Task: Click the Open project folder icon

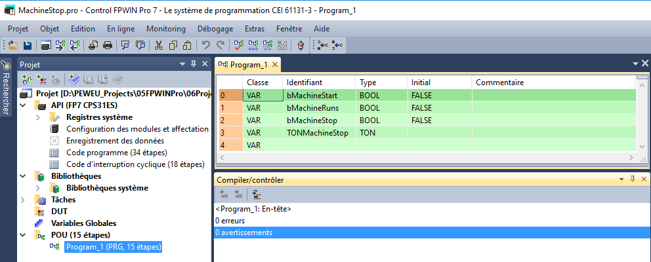Action: point(13,45)
